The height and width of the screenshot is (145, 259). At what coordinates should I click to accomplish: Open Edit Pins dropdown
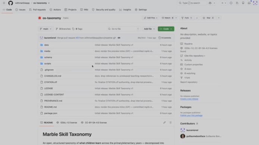(x=150, y=18)
